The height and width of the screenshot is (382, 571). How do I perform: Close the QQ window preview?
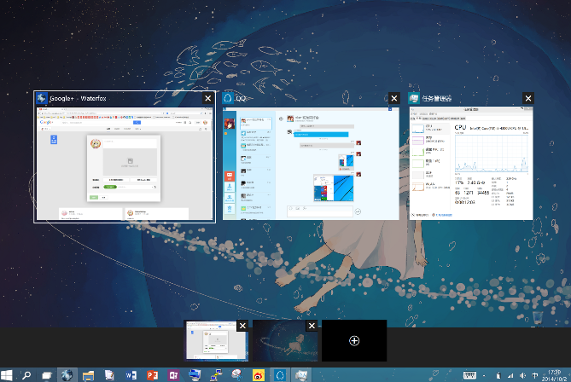click(393, 99)
